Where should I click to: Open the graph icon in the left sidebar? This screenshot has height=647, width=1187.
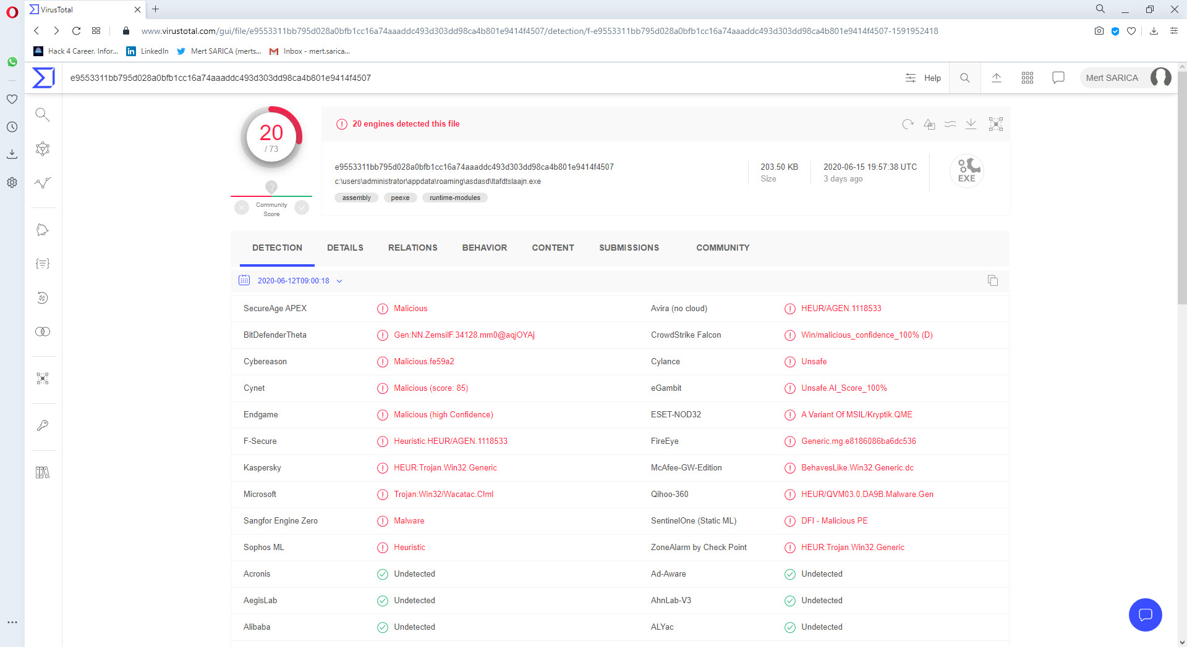[43, 149]
